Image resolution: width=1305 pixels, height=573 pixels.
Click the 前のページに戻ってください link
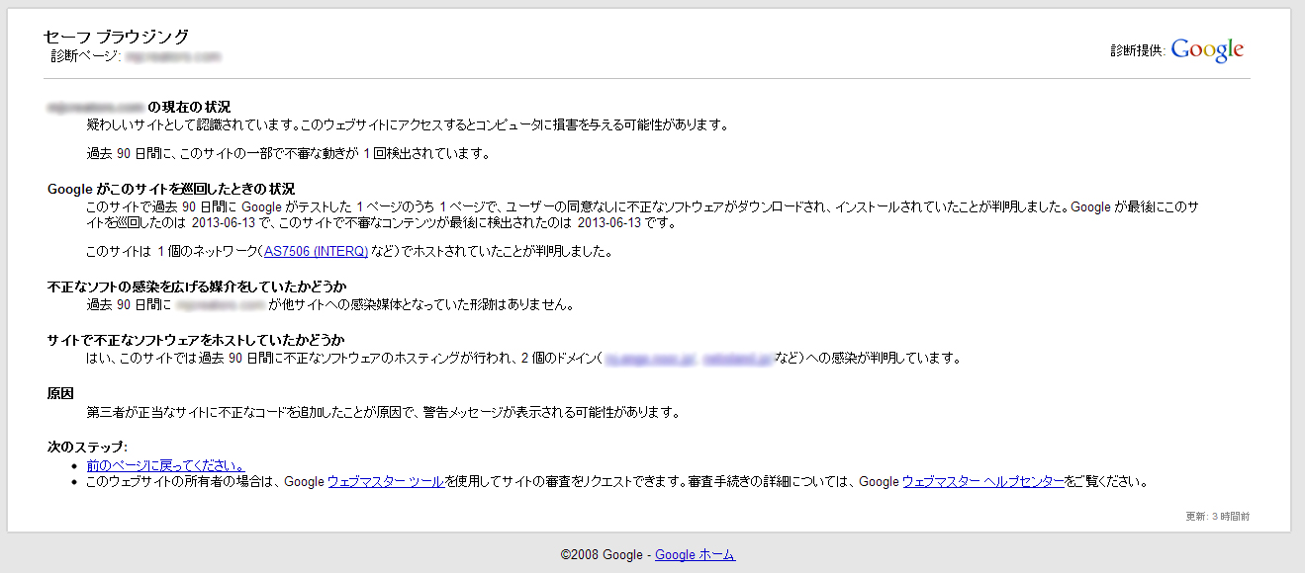(x=165, y=465)
